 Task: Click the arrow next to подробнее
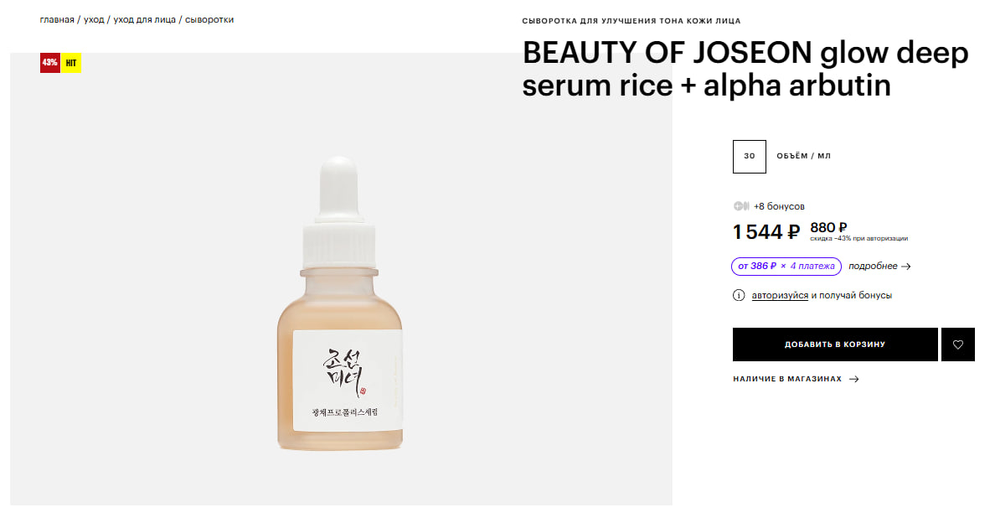tap(906, 267)
